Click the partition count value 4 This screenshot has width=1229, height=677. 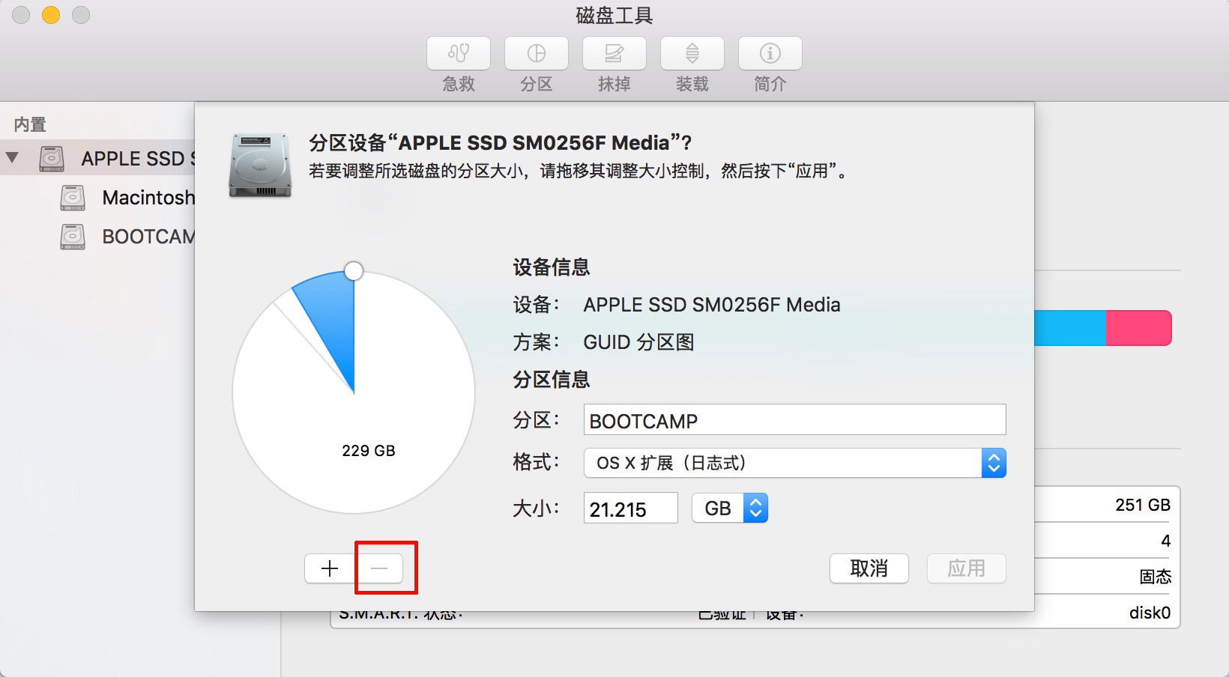1165,541
